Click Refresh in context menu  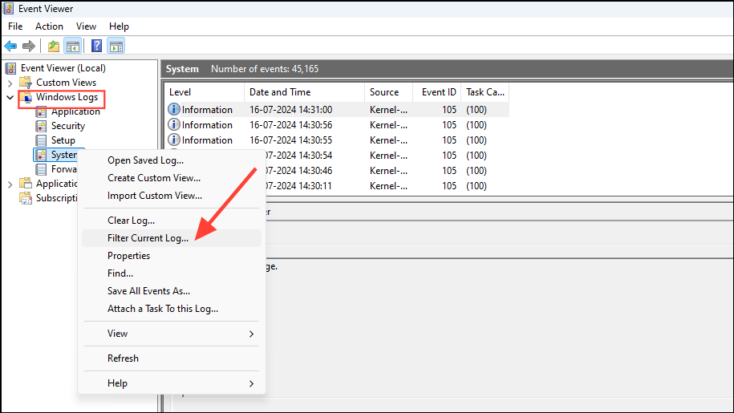(x=172, y=358)
